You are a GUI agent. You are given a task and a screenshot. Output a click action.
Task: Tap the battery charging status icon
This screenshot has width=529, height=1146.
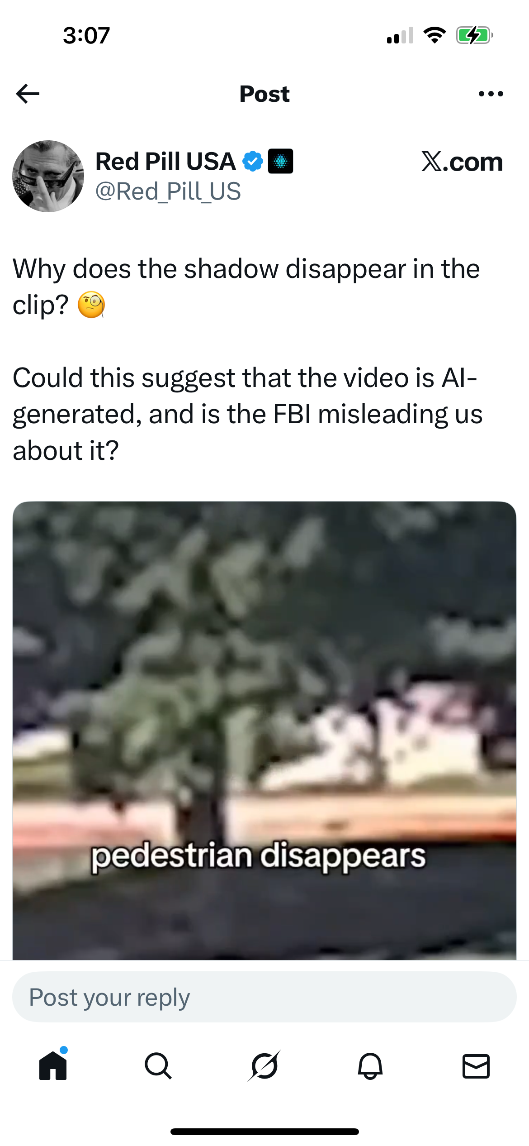pyautogui.click(x=474, y=35)
